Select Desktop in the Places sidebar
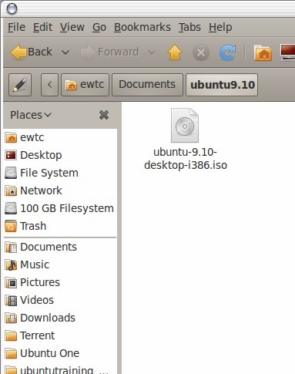 click(60, 155)
